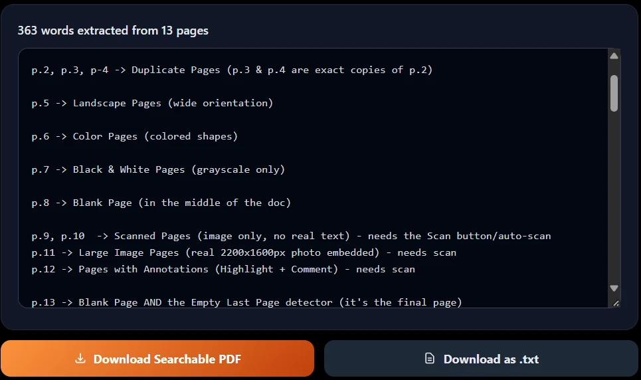Click the line 'p.6 -> Color Pages (colored shapes)'
The image size is (641, 380).
tap(134, 136)
